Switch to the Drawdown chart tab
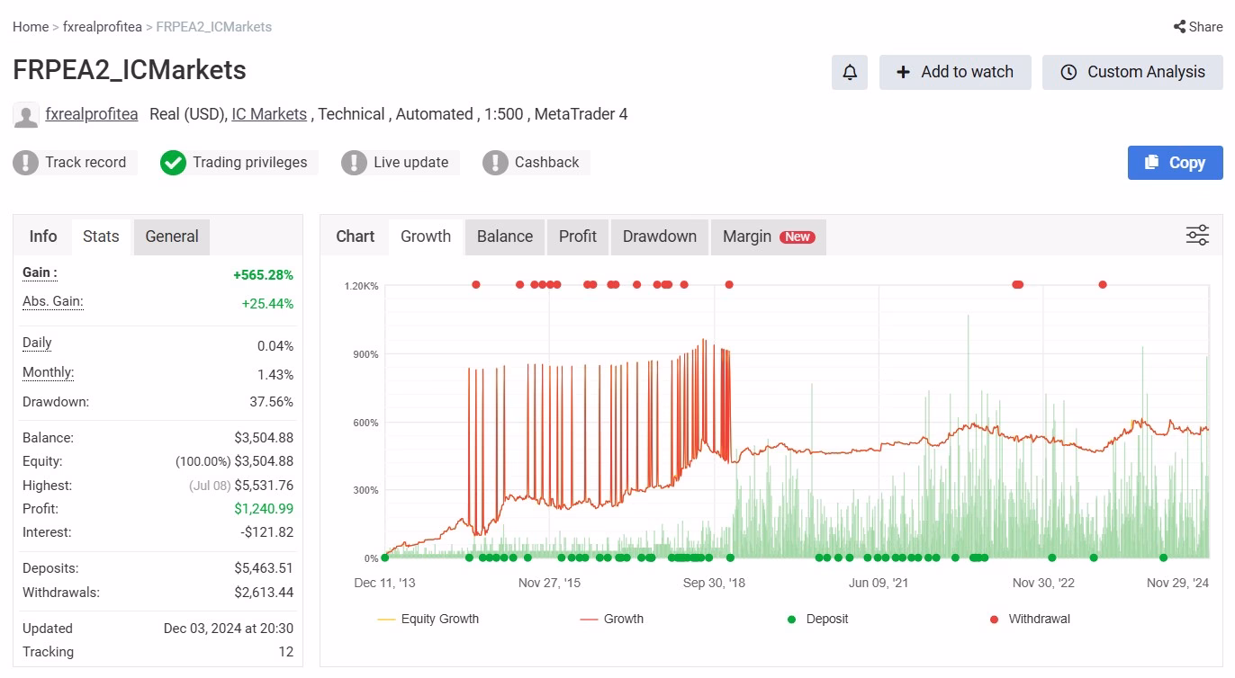 pos(660,236)
